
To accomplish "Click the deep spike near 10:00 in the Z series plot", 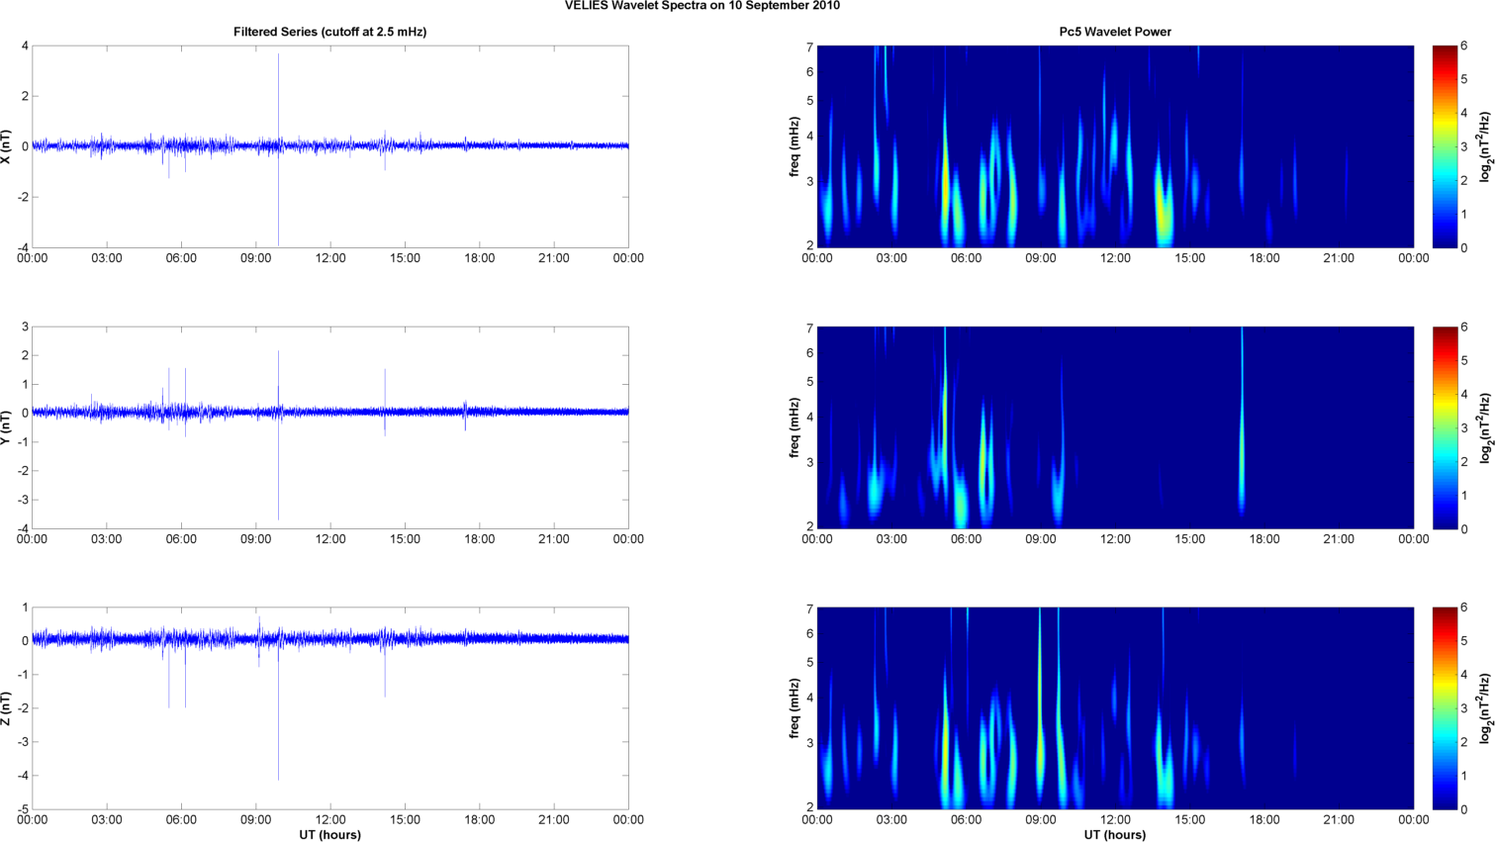I will [278, 712].
